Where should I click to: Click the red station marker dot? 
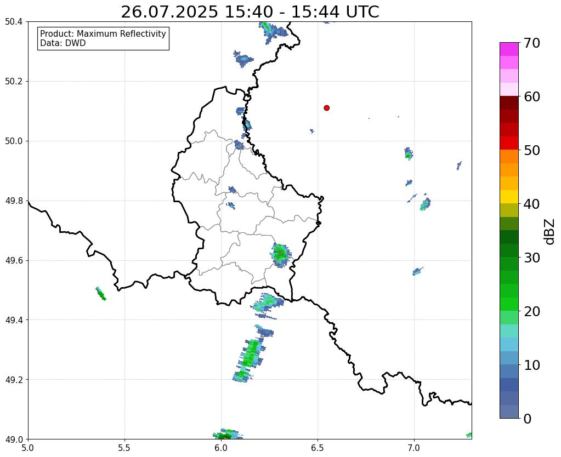(x=327, y=108)
